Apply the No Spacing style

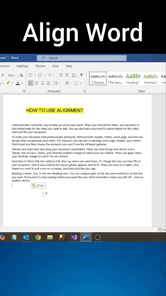tap(115, 79)
